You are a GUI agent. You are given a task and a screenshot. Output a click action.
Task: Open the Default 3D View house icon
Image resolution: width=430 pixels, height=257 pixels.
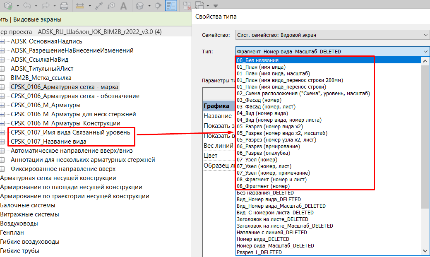point(140,6)
